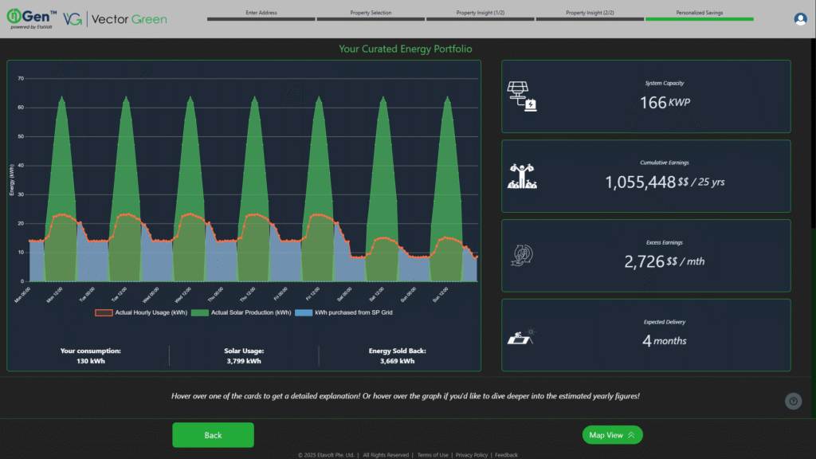Toggle kWh purchased from SP Grid legend
Image resolution: width=816 pixels, height=459 pixels.
[x=343, y=312]
